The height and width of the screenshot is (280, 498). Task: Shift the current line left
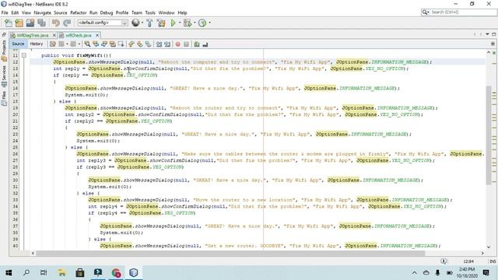(x=159, y=44)
